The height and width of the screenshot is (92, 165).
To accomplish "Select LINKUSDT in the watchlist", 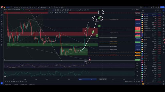I will click(151, 19).
